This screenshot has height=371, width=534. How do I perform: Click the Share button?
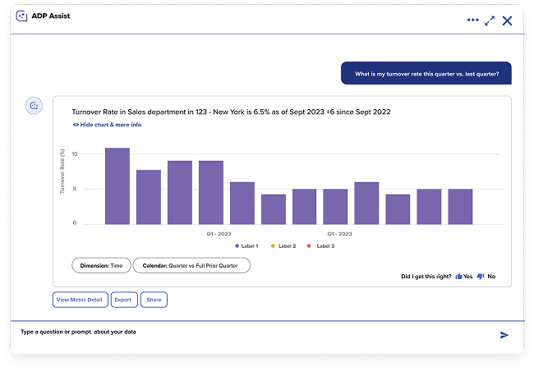(154, 300)
